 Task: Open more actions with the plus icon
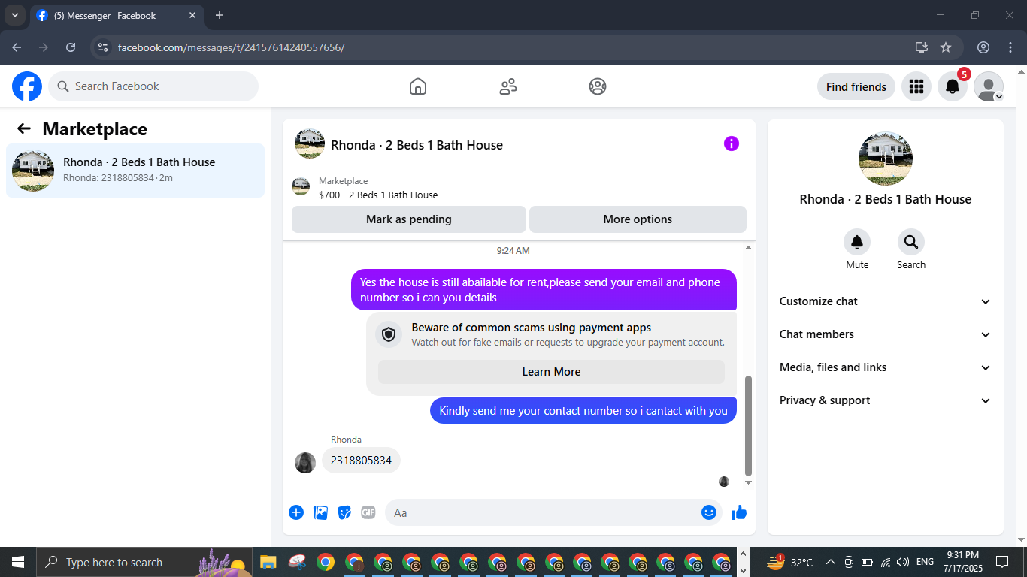click(x=296, y=512)
